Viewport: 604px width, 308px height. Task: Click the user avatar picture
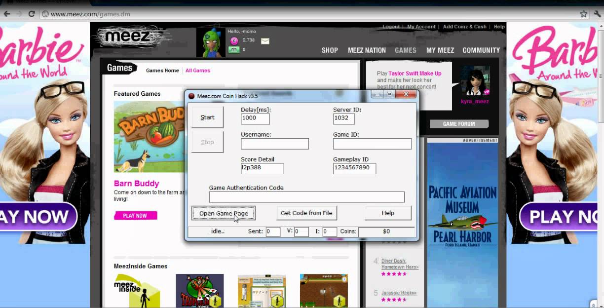211,42
